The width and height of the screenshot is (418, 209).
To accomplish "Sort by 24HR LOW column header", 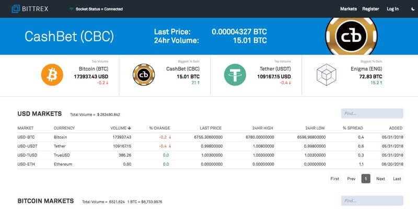I will 315,128.
